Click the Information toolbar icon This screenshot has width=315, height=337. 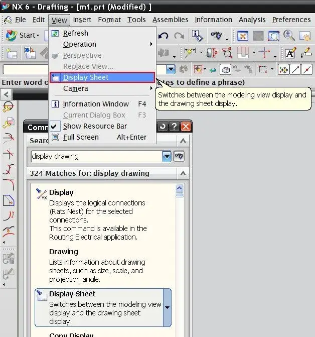pyautogui.click(x=198, y=36)
